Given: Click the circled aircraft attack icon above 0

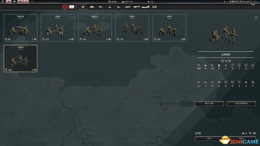Looking at the screenshot, I should pos(246,65).
